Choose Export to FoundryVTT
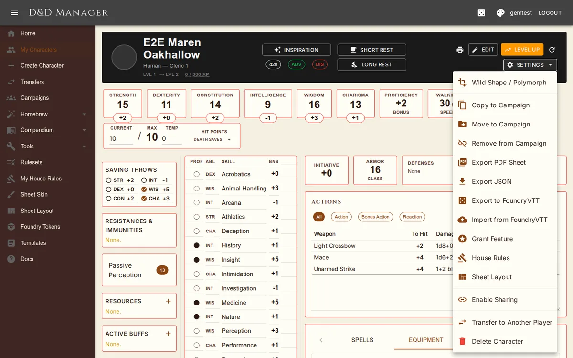573x358 pixels. [x=505, y=201]
